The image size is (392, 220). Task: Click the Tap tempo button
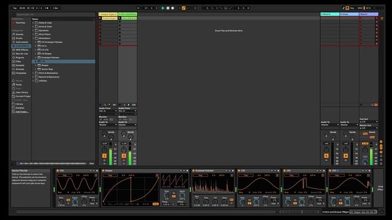click(x=15, y=8)
